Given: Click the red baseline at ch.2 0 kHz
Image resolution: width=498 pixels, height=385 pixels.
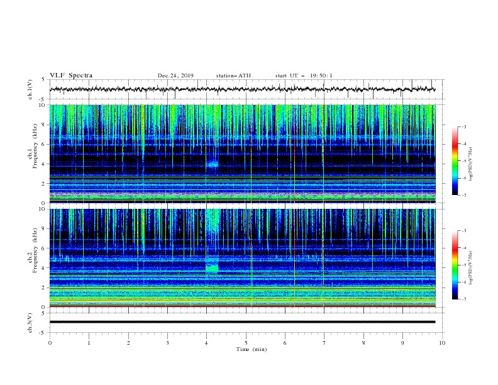Looking at the screenshot, I should [243, 306].
